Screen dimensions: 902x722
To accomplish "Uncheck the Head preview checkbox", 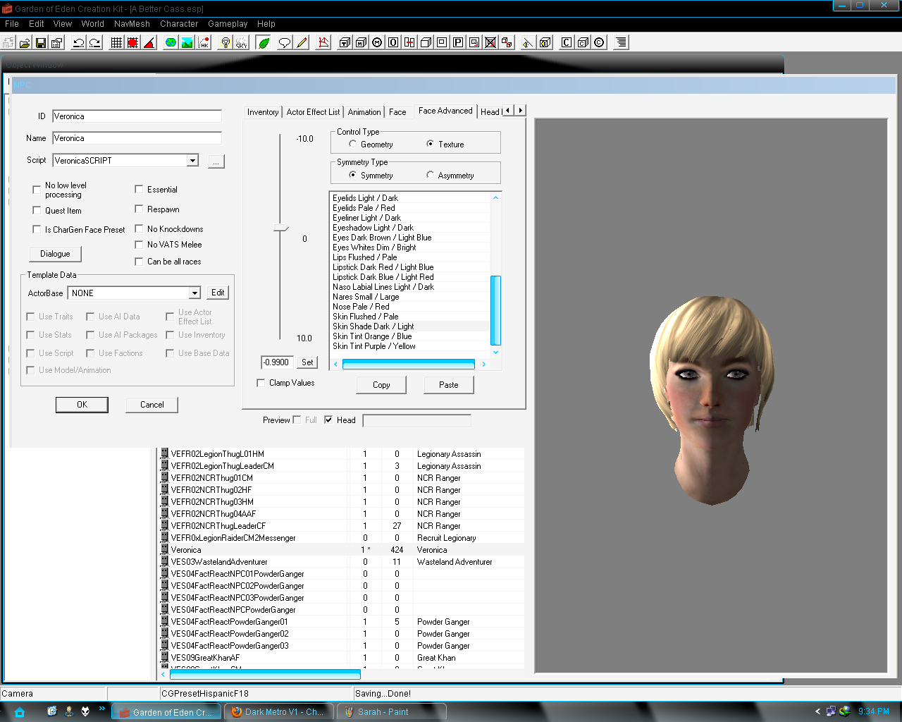I will 328,420.
